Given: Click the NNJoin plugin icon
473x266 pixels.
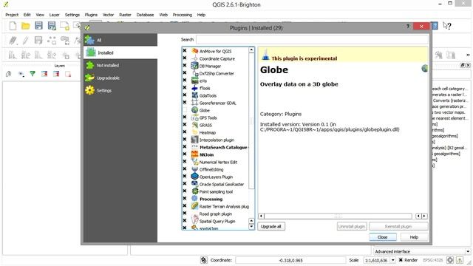Looking at the screenshot, I should tap(195, 154).
